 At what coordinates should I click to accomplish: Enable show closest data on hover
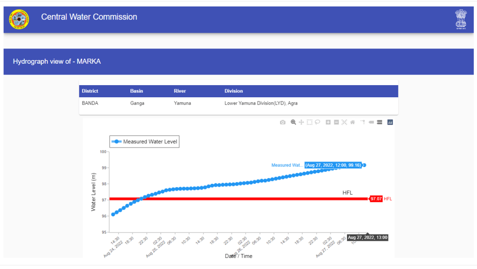(x=371, y=122)
